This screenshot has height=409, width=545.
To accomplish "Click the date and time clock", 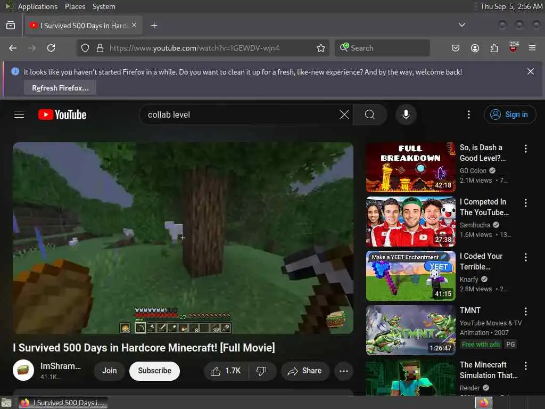I will click(511, 6).
